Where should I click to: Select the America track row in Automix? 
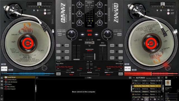click(147, 89)
